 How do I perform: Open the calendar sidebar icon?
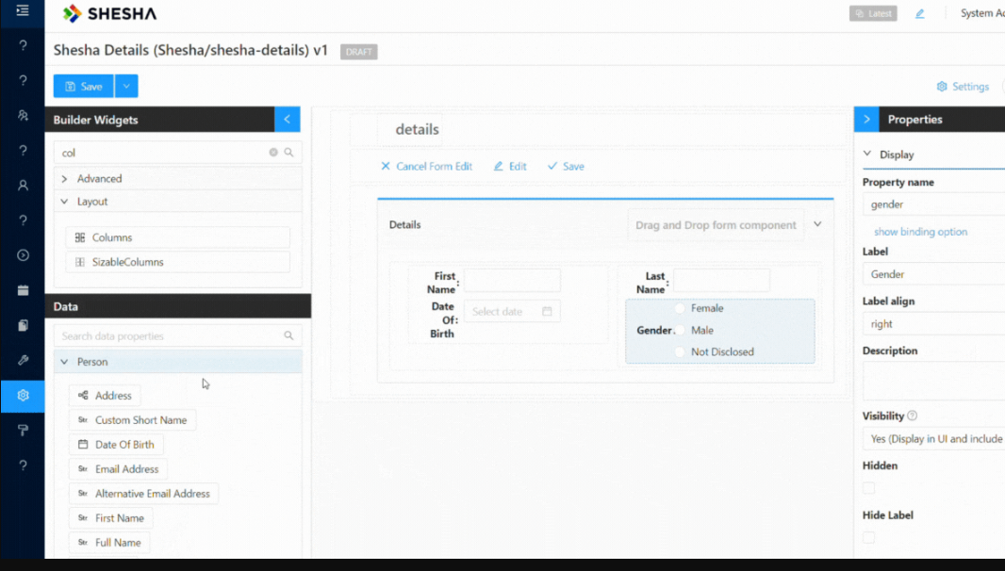point(23,290)
